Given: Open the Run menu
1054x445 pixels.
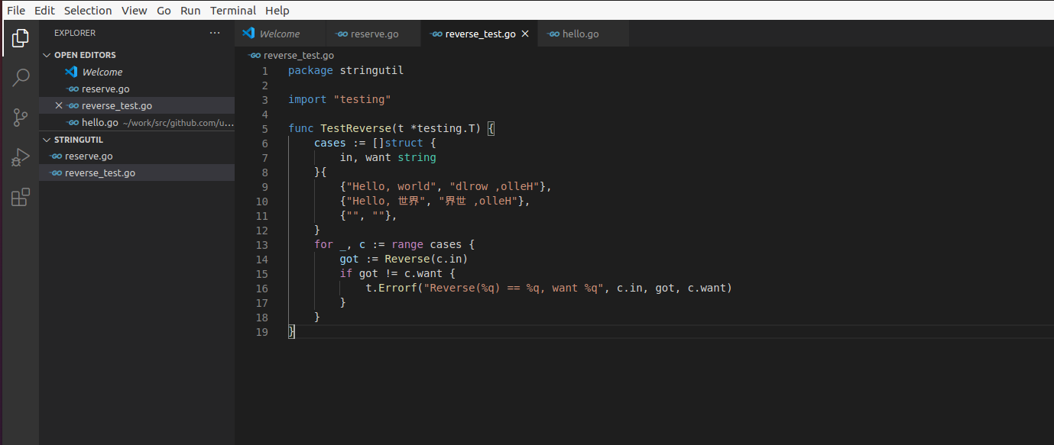Looking at the screenshot, I should click(x=191, y=11).
